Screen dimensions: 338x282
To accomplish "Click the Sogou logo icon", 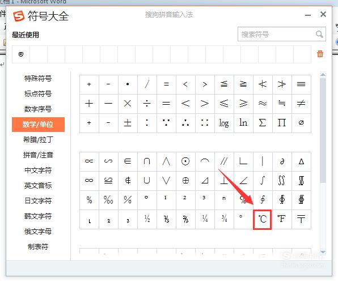I will [x=19, y=16].
